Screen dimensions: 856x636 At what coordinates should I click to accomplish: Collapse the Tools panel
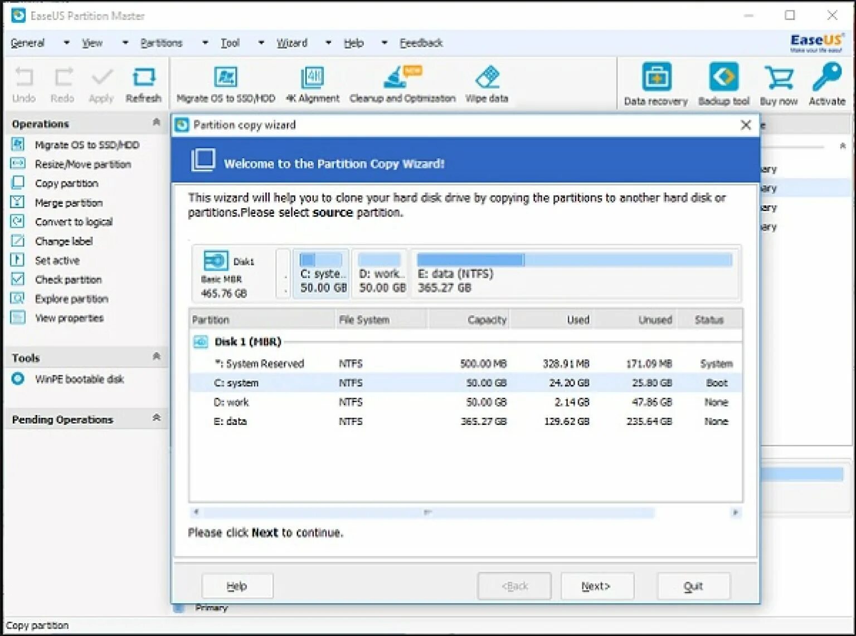pos(157,356)
